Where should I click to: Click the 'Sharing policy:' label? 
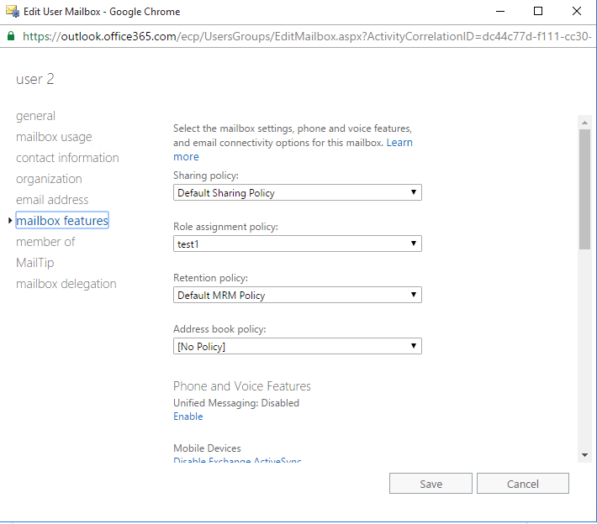click(206, 176)
